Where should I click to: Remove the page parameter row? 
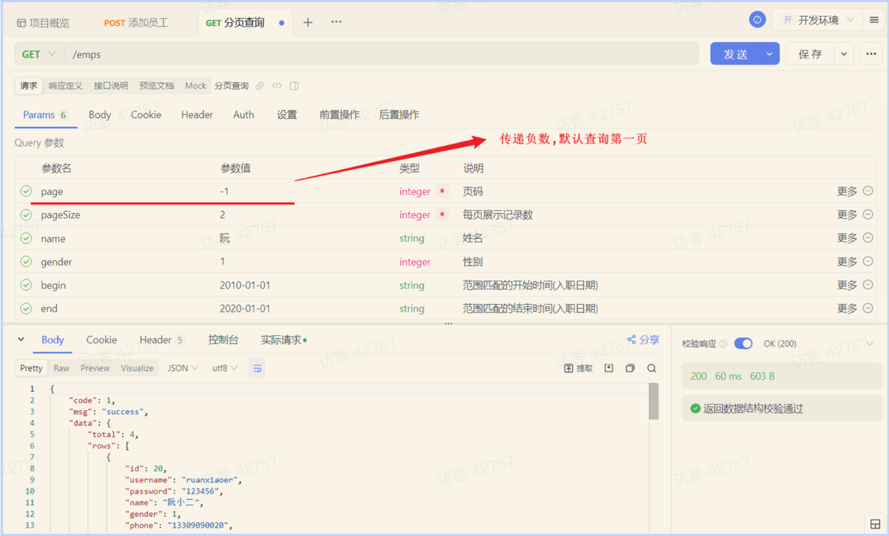click(x=868, y=191)
